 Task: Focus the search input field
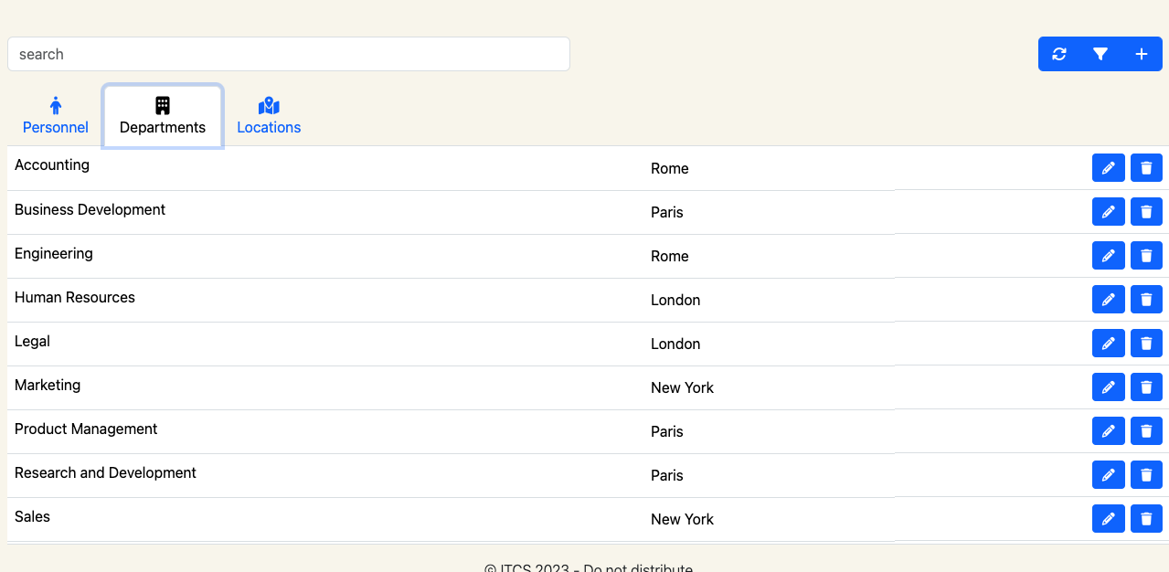tap(289, 54)
